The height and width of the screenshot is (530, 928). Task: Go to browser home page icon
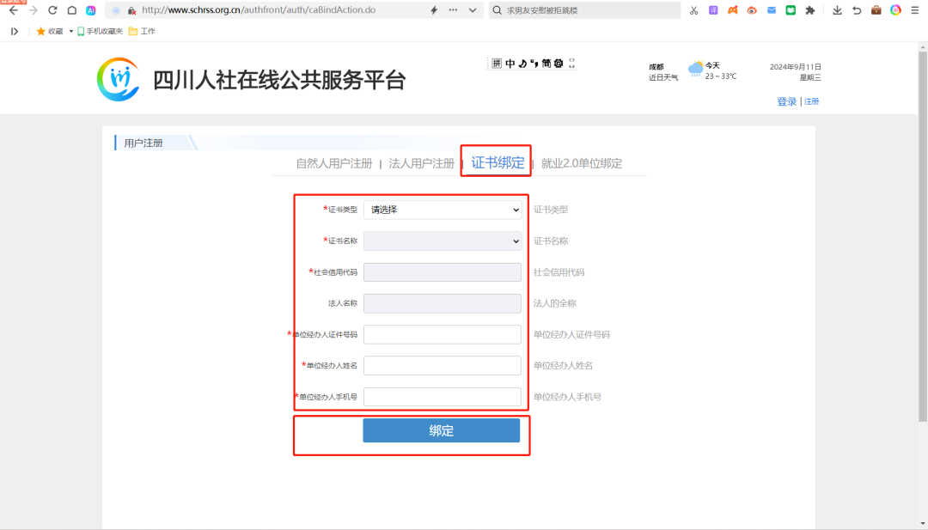pyautogui.click(x=71, y=10)
